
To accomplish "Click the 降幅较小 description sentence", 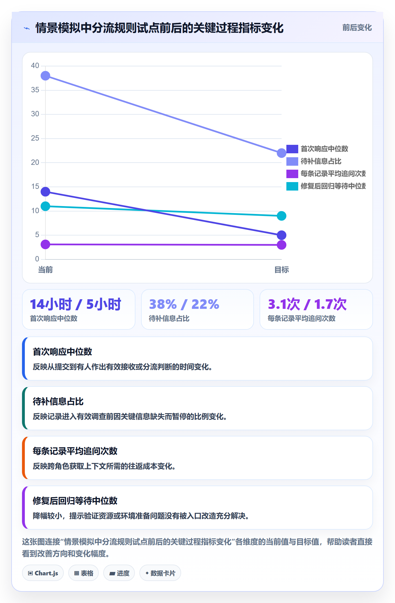I will [141, 516].
